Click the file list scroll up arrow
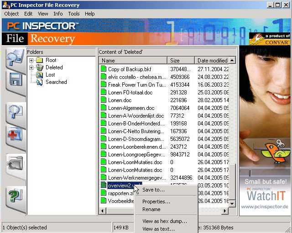This screenshot has width=292, height=233. (232, 60)
